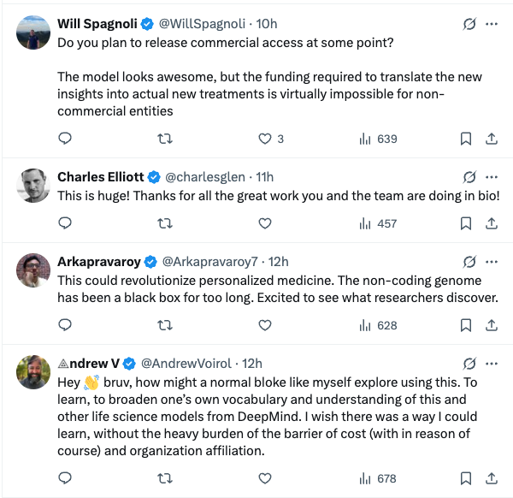View analytics showing 678 views
This screenshot has height=498, width=513.
click(378, 478)
